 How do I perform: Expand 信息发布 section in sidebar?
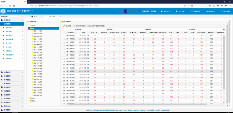tap(12, 95)
